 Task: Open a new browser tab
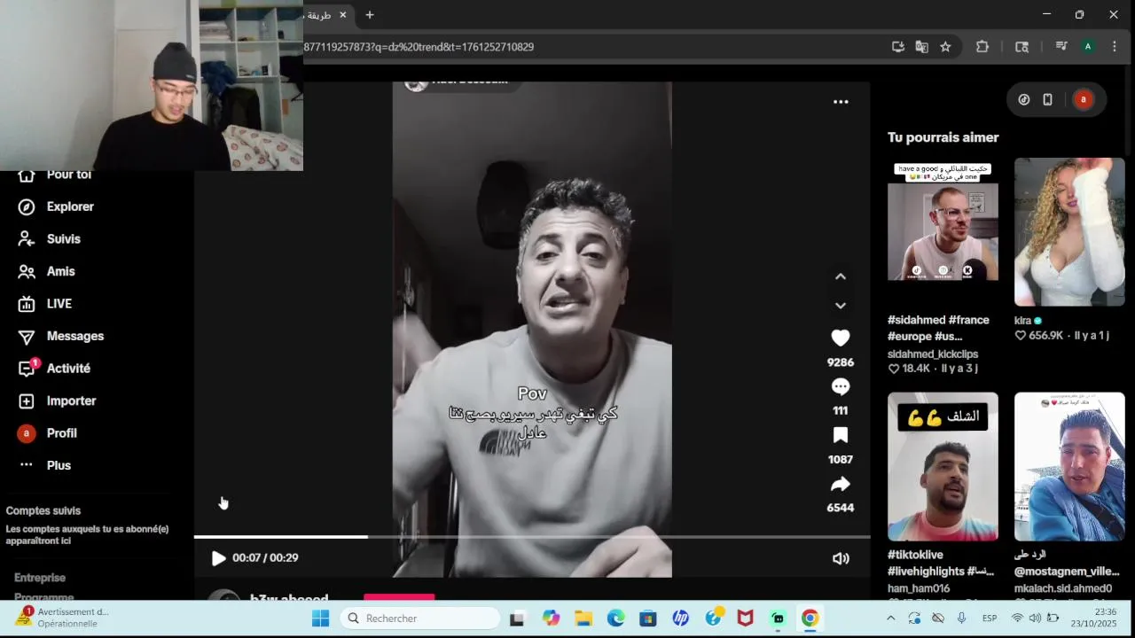(x=370, y=15)
